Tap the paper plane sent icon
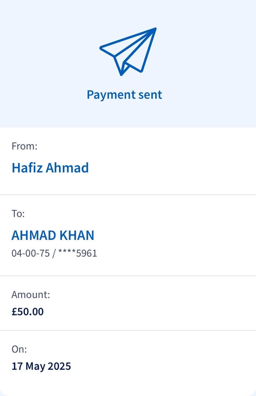 coord(128,51)
